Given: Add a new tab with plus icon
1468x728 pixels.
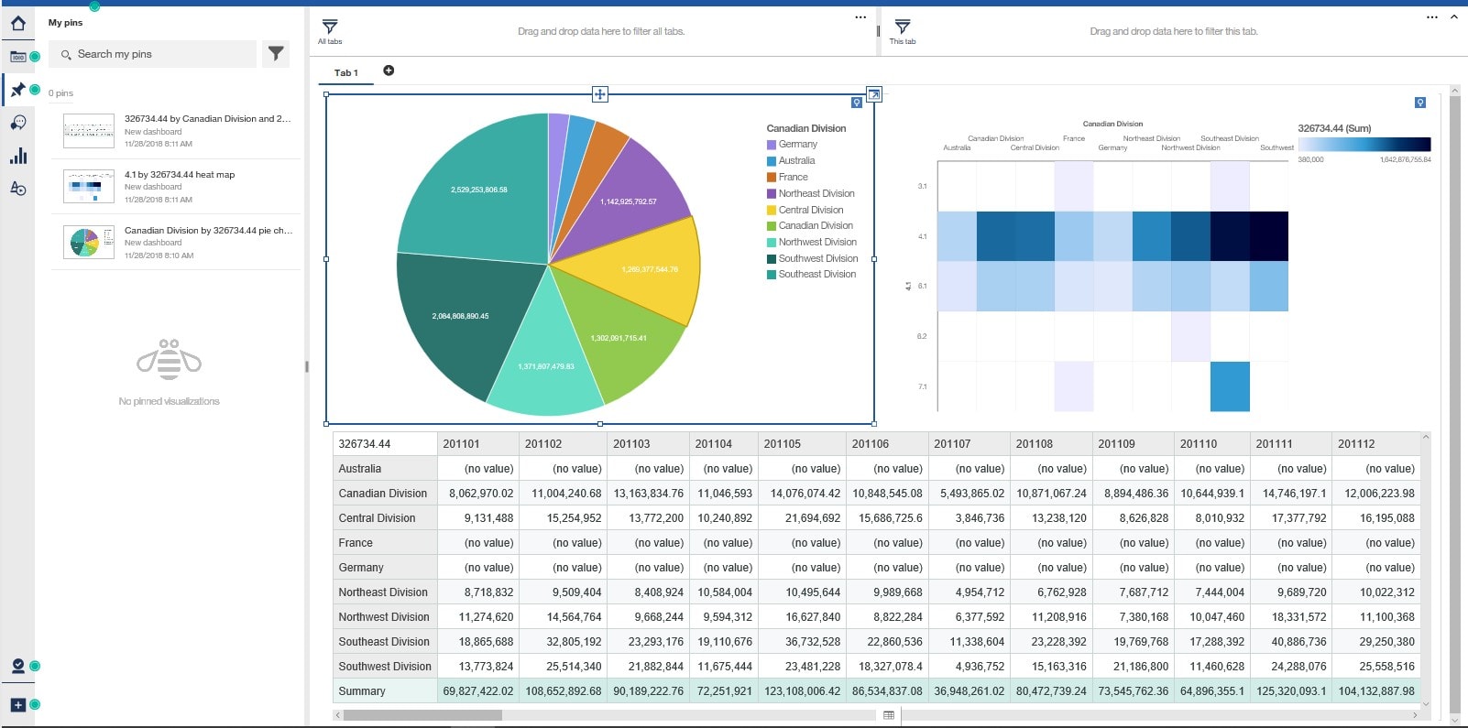Looking at the screenshot, I should point(389,71).
